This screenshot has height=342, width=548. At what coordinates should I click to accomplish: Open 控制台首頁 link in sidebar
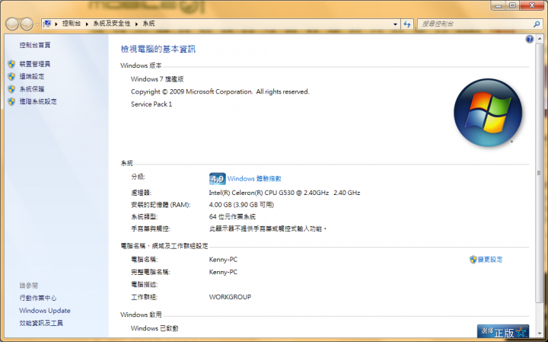35,45
